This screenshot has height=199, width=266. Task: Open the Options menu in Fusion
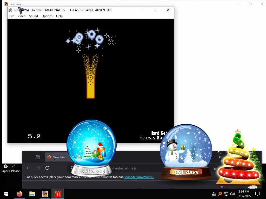point(47,16)
